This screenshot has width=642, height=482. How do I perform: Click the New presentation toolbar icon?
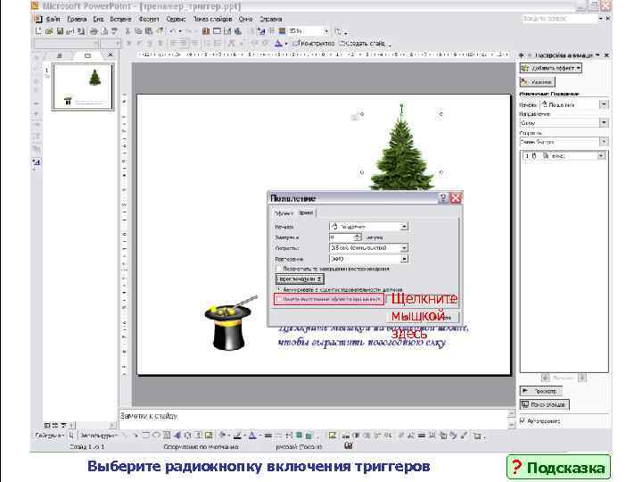click(38, 31)
